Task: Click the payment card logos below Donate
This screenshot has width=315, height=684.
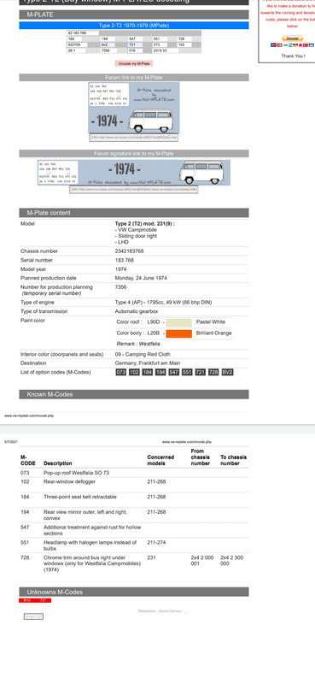Action: pyautogui.click(x=292, y=45)
